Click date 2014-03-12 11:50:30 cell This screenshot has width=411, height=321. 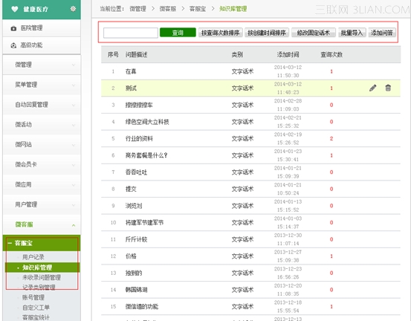coord(288,71)
